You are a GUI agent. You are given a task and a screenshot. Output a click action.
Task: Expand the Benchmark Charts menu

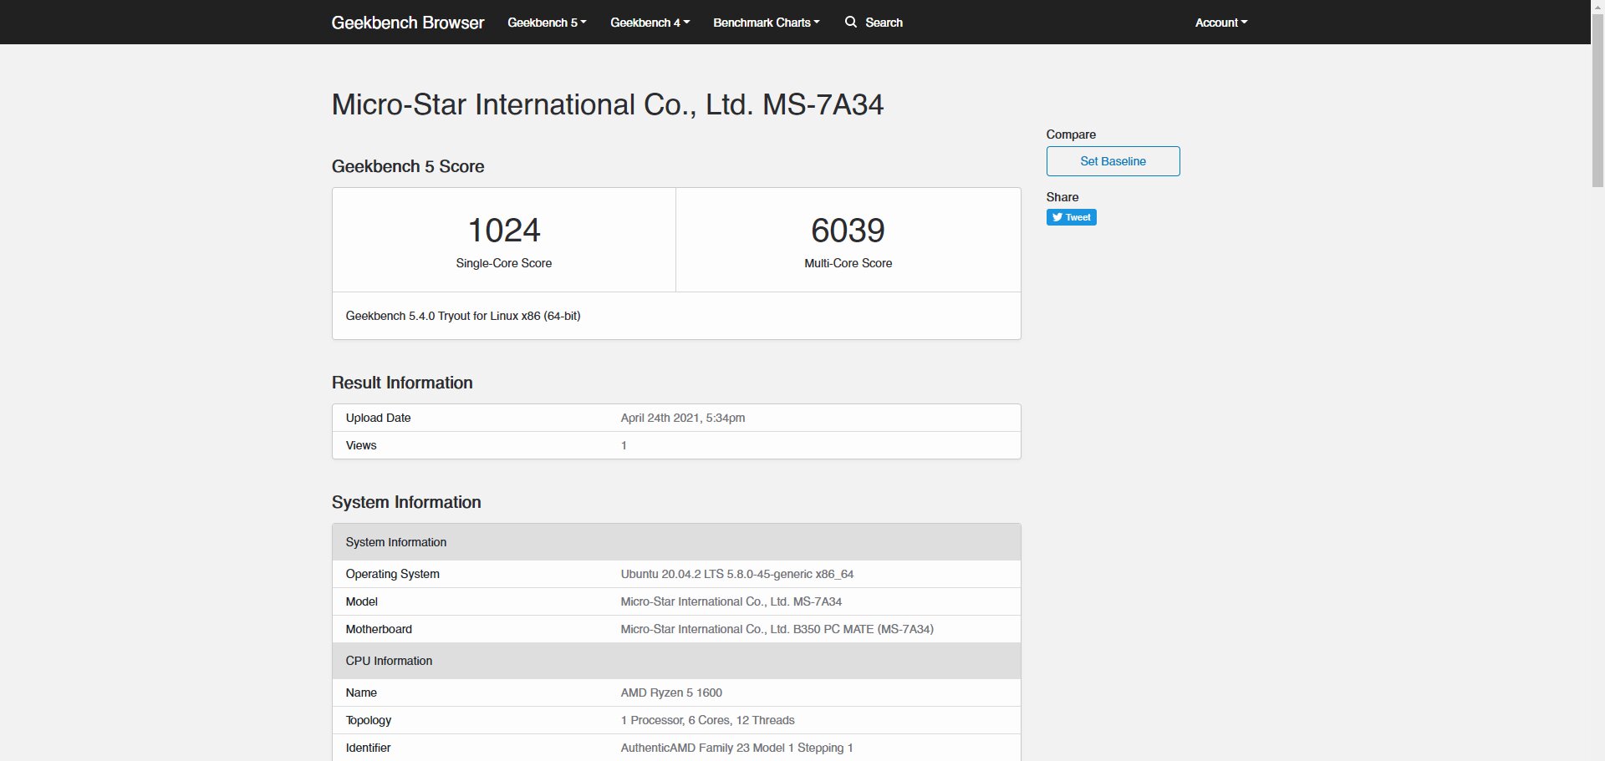point(766,23)
